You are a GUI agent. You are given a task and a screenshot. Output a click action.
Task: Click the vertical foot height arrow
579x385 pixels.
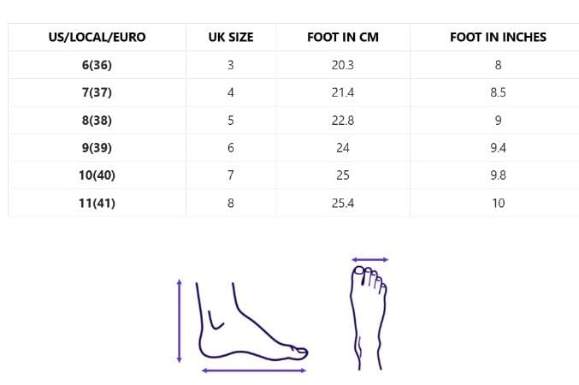179,321
